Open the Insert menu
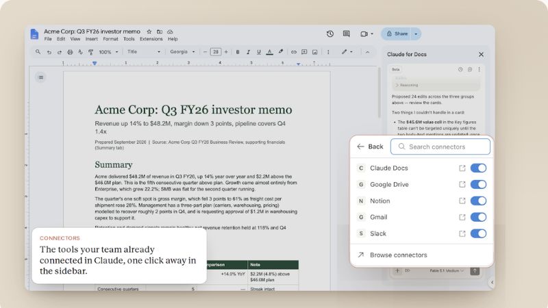The width and height of the screenshot is (548, 308). [x=92, y=39]
